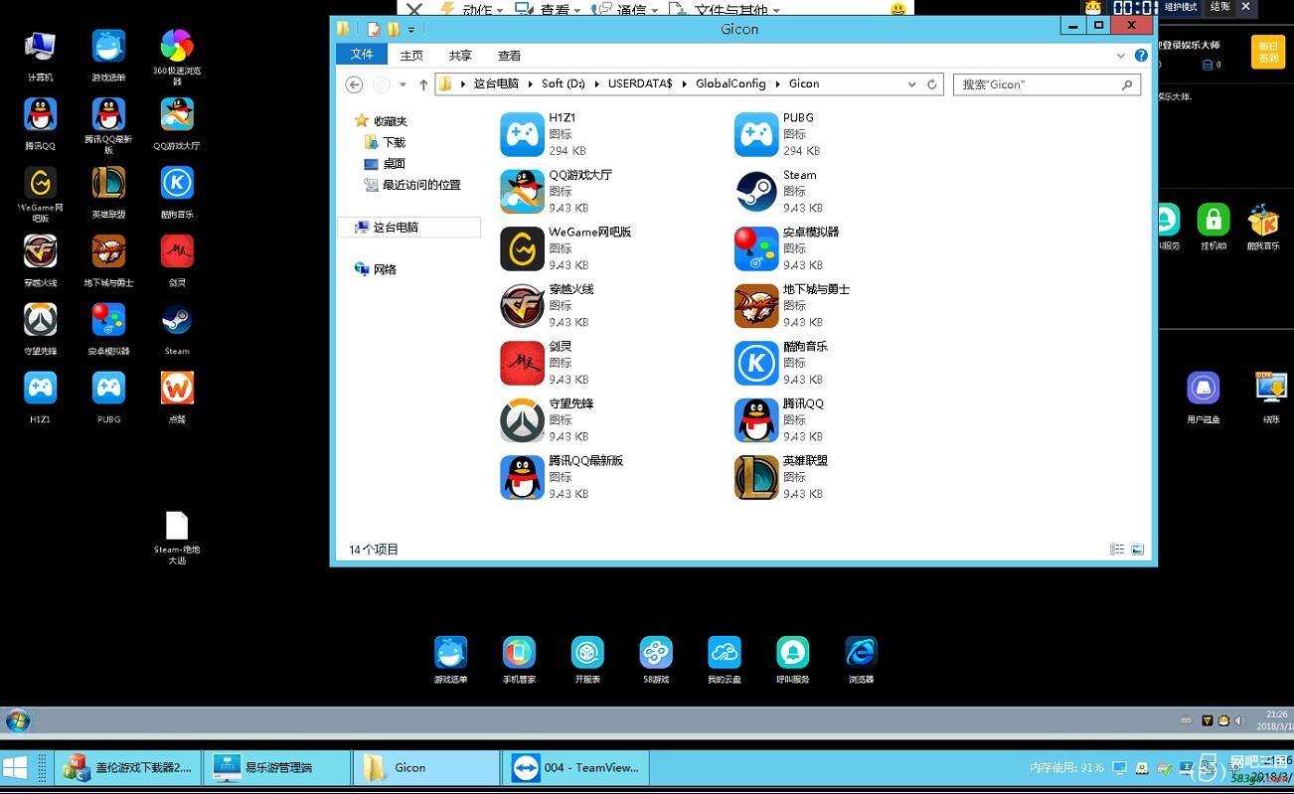This screenshot has width=1294, height=794.
Task: Go back in explorer navigation
Action: tap(354, 84)
